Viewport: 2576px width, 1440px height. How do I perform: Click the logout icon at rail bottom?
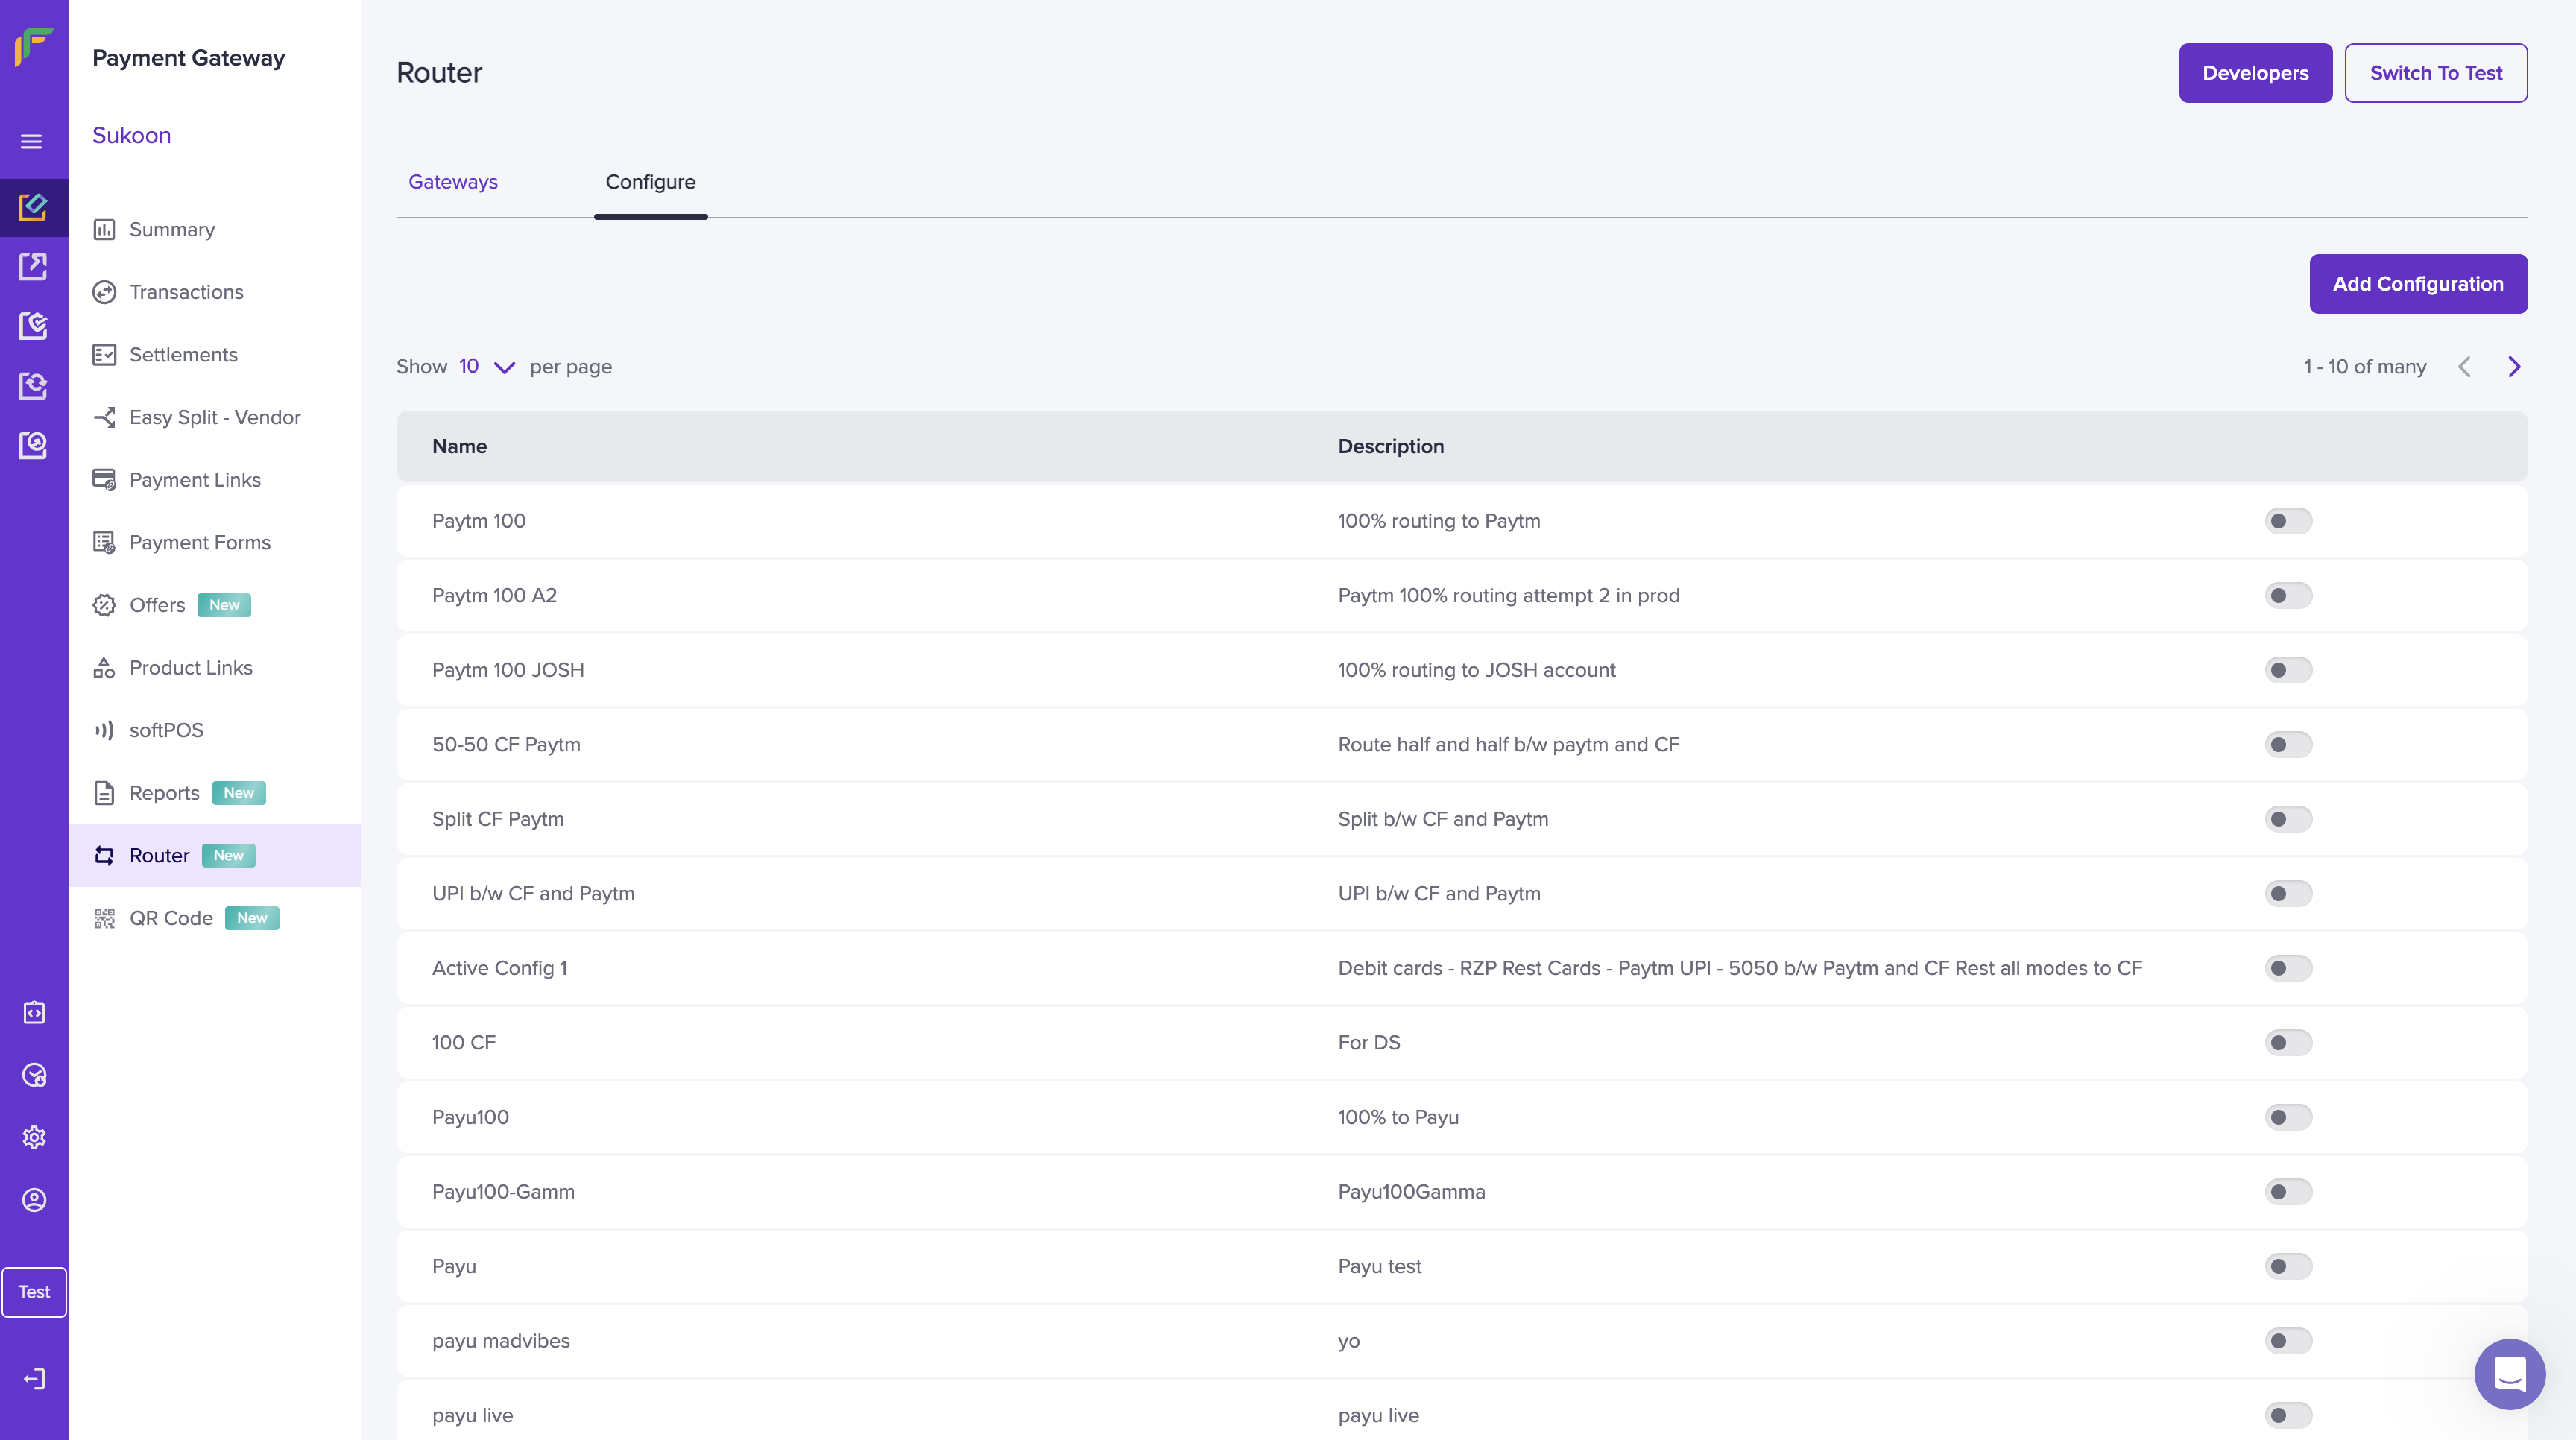point(34,1379)
